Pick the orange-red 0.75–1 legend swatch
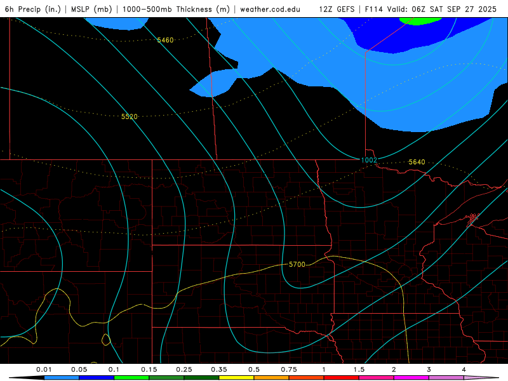The height and width of the screenshot is (381, 508). coord(307,378)
